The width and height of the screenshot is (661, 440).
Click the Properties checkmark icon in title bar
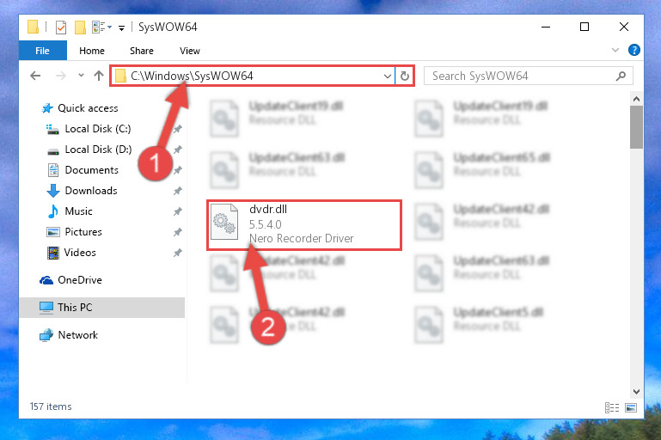click(61, 27)
